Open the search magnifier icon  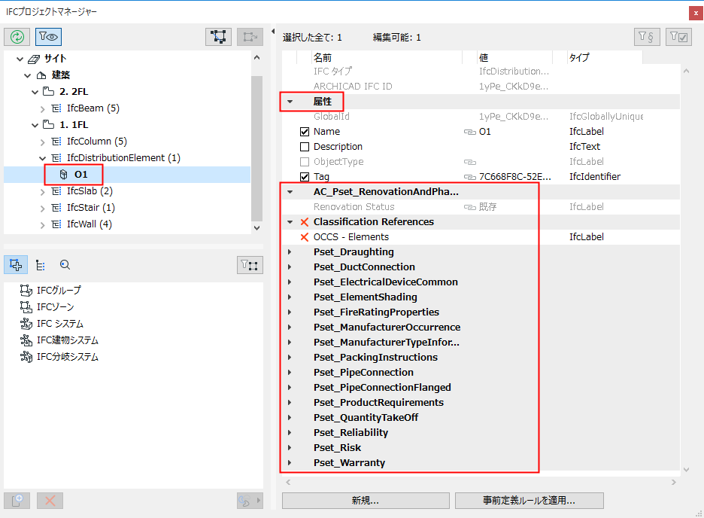pos(65,265)
